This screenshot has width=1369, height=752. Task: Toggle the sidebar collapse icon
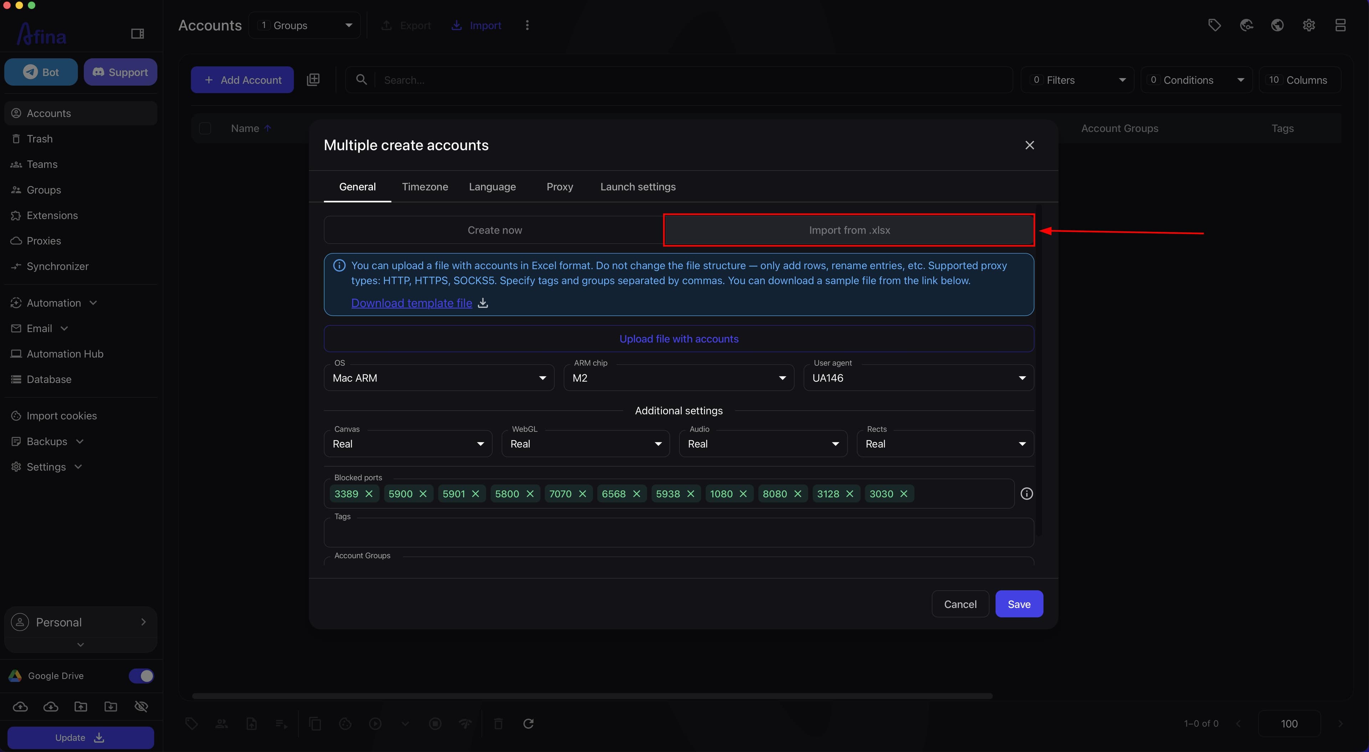[x=138, y=34]
